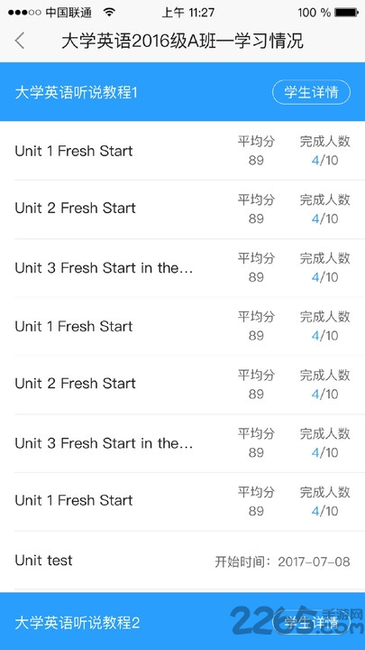The height and width of the screenshot is (650, 365).
Task: Open second Unit 3 Fresh Start in the… row
Action: (182, 443)
